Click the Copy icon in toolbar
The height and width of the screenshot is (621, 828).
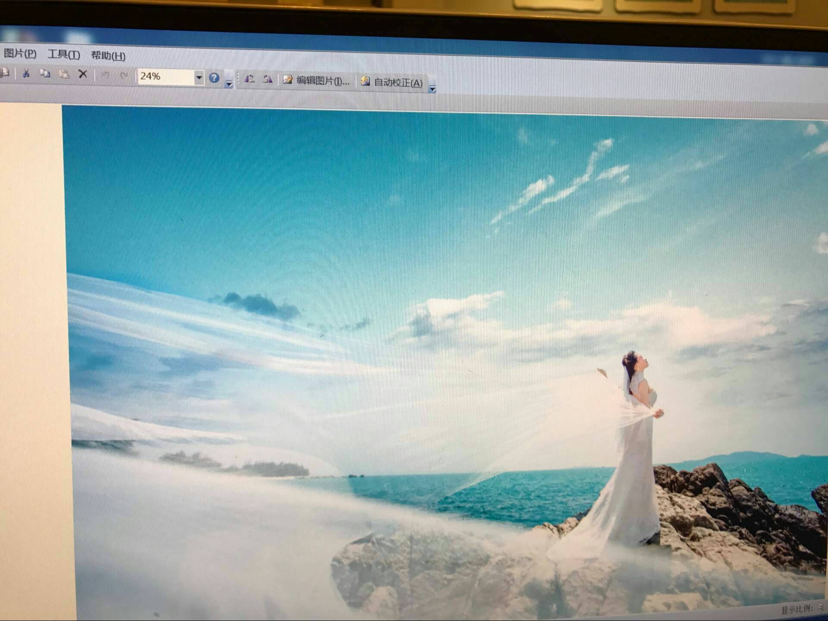click(45, 74)
